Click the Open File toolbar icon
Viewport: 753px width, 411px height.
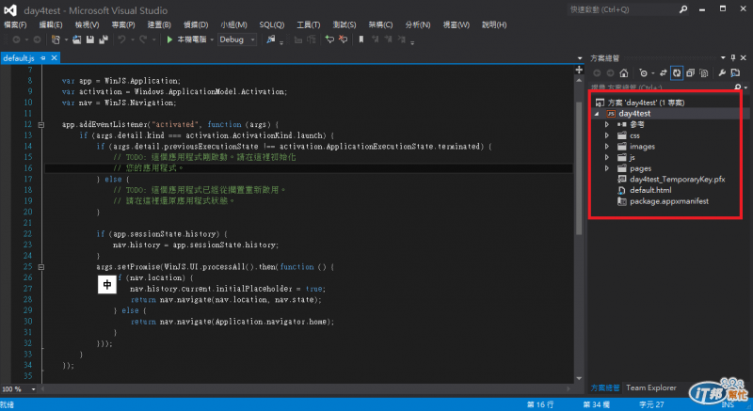[x=77, y=40]
